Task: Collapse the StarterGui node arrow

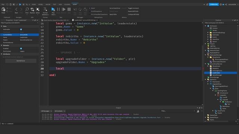Action: pos(205,79)
